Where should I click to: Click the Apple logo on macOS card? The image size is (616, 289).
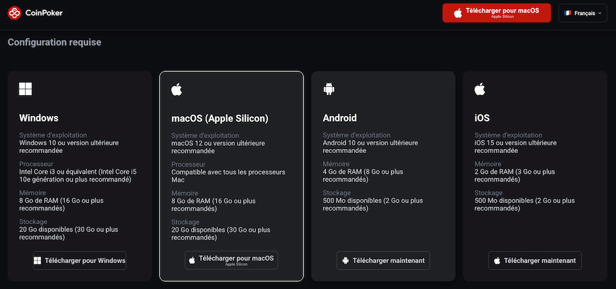pos(176,89)
